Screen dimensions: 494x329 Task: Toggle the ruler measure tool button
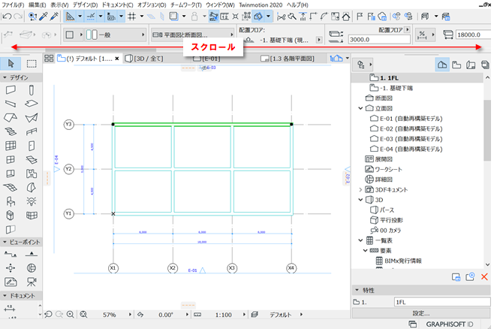coord(70,17)
